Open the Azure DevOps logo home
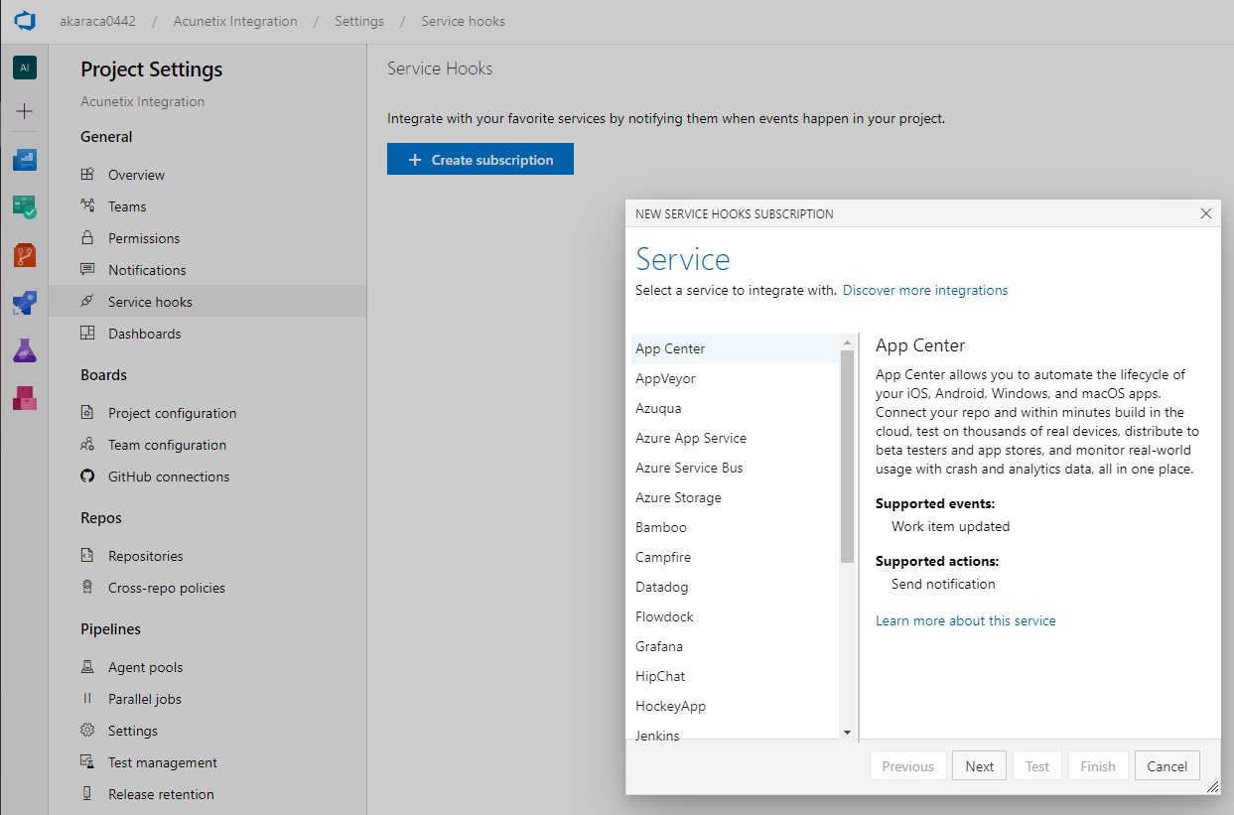 click(25, 21)
